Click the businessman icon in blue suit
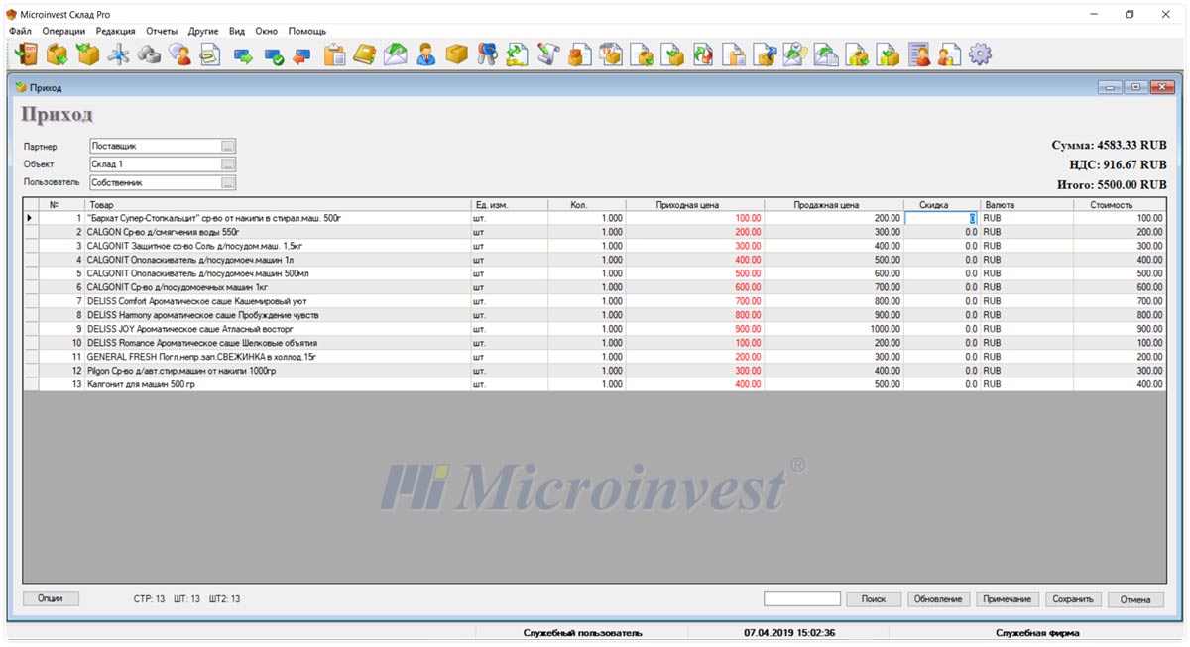This screenshot has width=1190, height=647. [x=425, y=54]
